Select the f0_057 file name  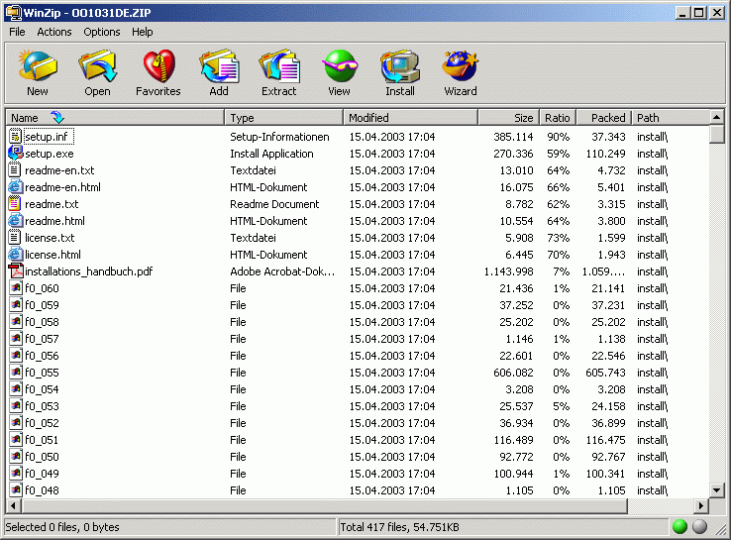pos(42,339)
